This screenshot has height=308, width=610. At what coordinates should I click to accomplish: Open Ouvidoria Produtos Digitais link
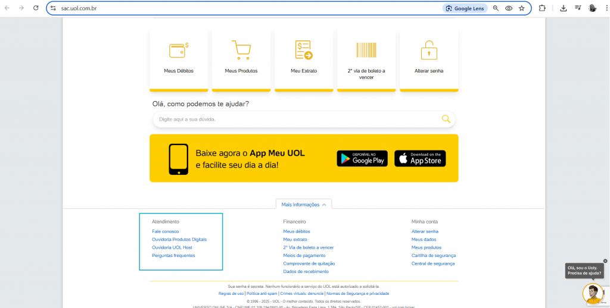[x=179, y=240]
